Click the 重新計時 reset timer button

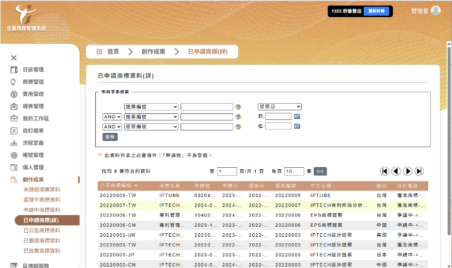pos(376,11)
